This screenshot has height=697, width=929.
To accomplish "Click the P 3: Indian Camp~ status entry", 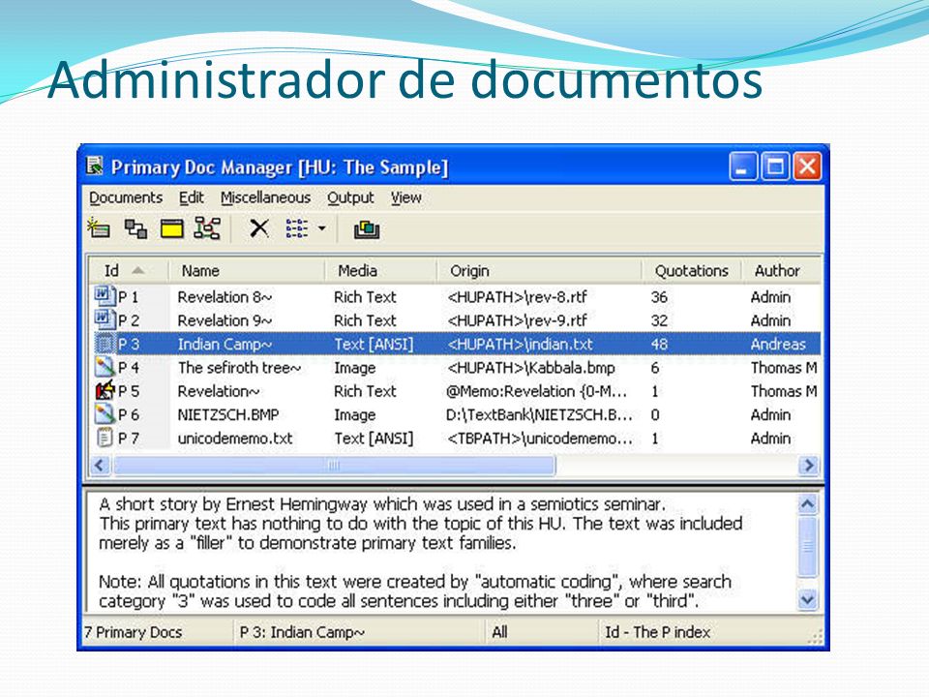I will coord(302,632).
